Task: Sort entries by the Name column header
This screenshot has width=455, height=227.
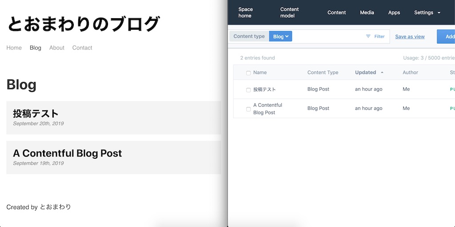Action: coord(259,72)
